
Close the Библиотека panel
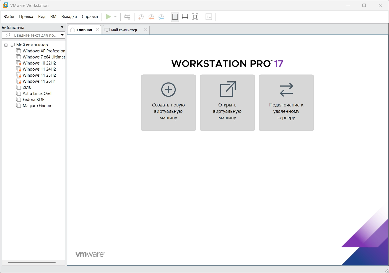pyautogui.click(x=62, y=27)
